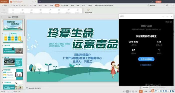Toggle the 中 Chinese/English input mode
The height and width of the screenshot is (93, 175).
point(156,91)
